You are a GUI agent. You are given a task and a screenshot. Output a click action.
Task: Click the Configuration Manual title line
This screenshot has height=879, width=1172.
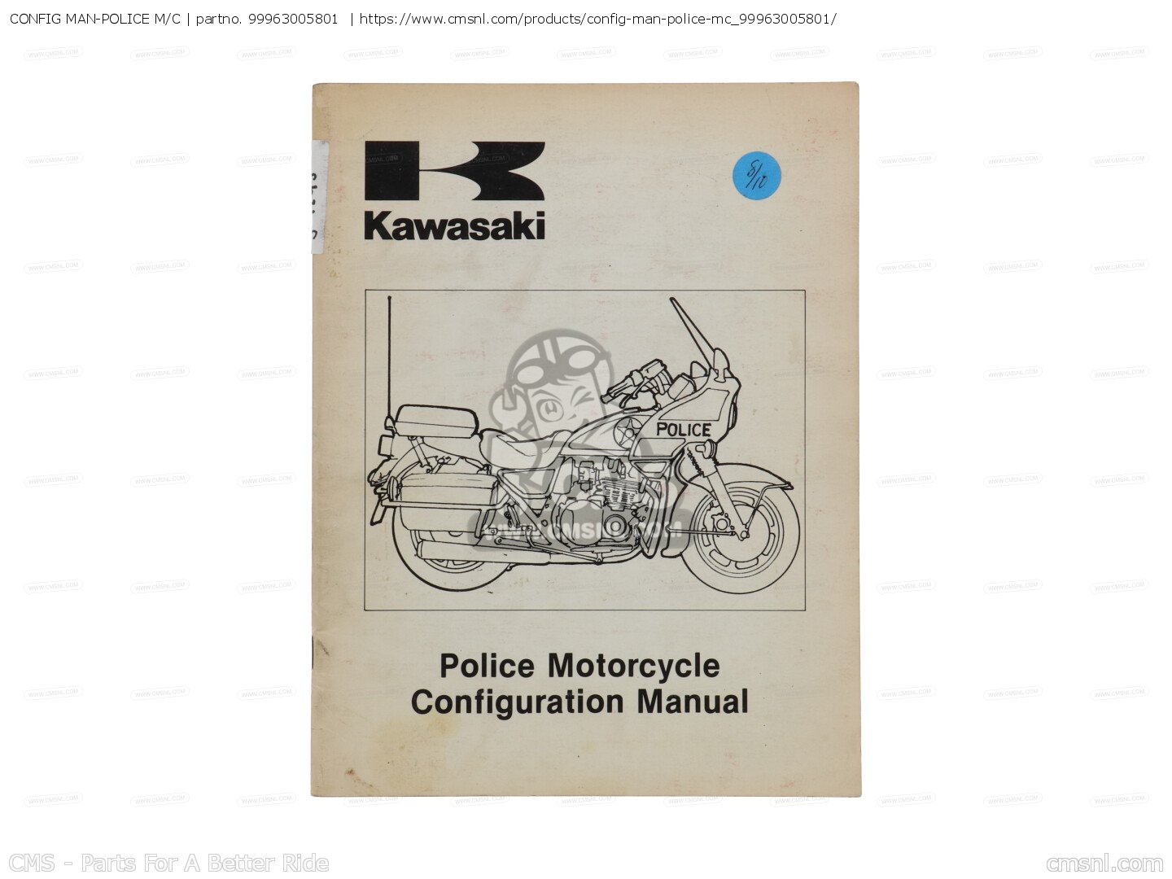click(579, 702)
